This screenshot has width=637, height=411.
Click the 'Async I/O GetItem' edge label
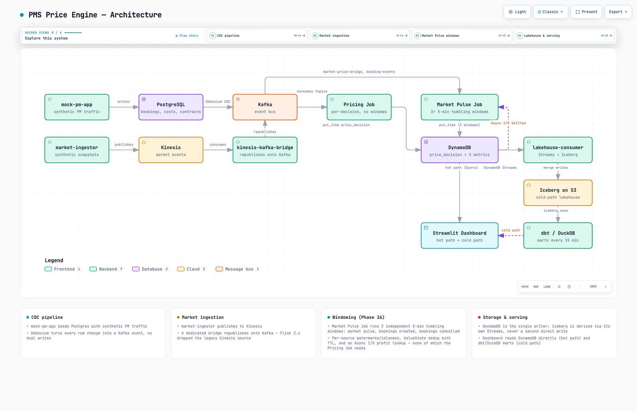click(508, 123)
